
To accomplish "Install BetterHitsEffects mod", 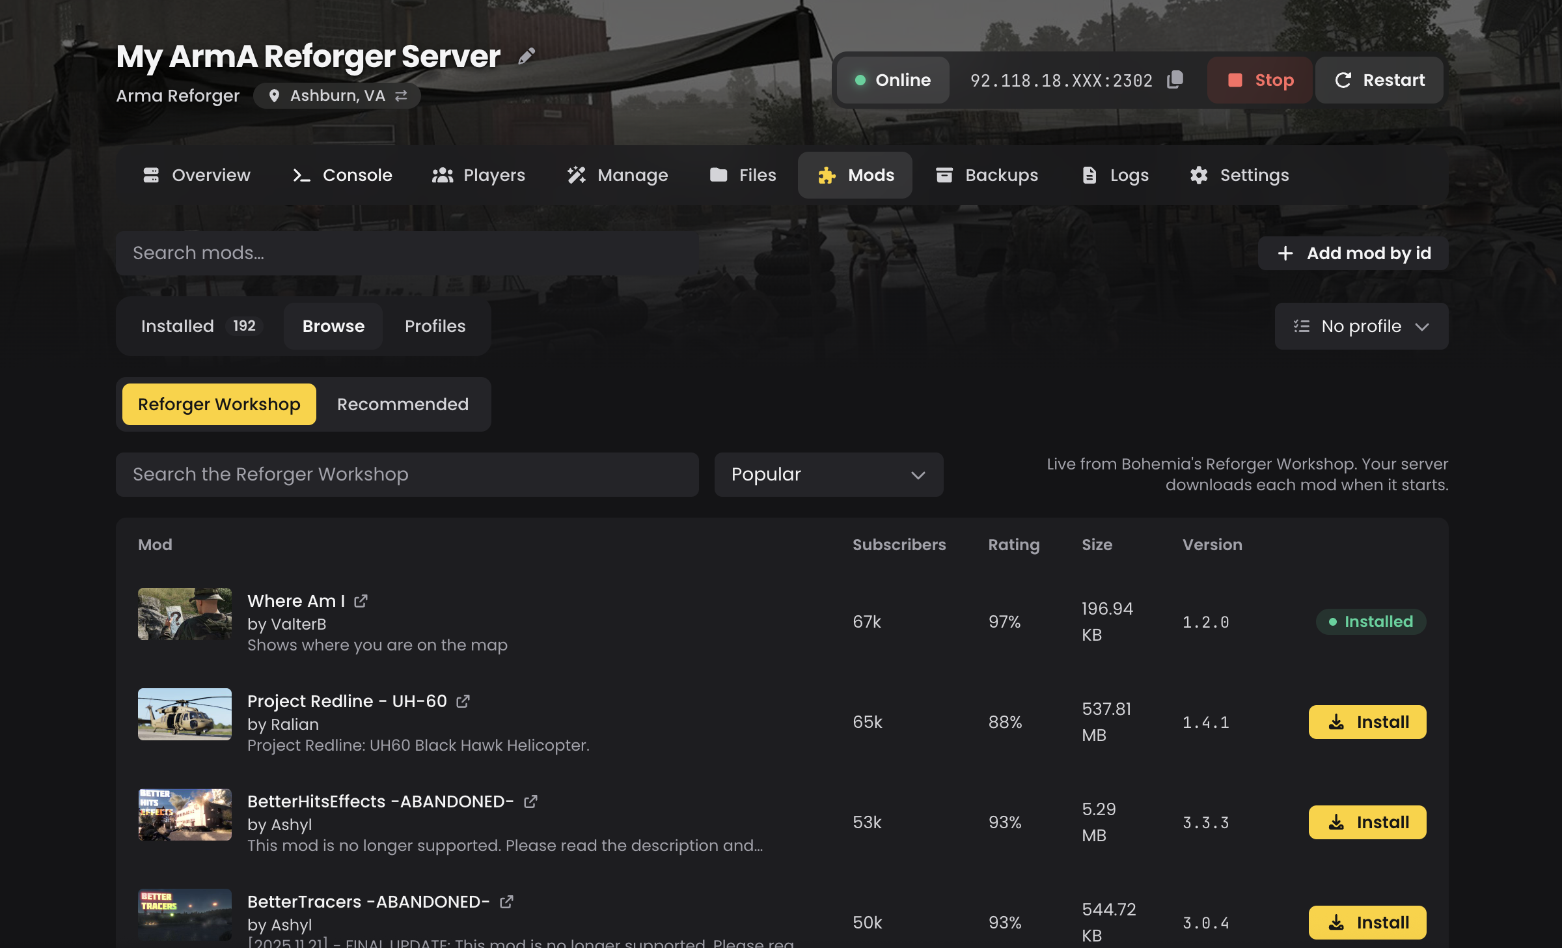I will (x=1367, y=822).
